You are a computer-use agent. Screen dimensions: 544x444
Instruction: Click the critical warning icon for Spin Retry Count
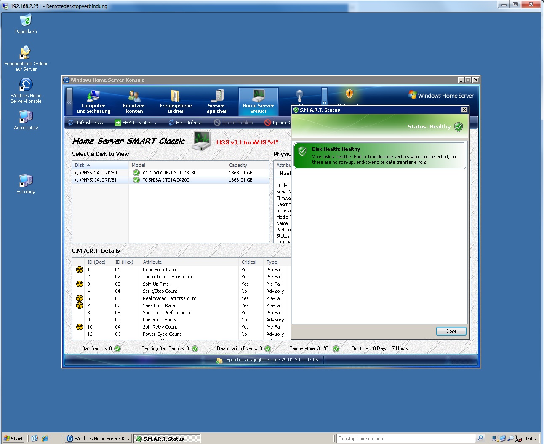coord(80,327)
